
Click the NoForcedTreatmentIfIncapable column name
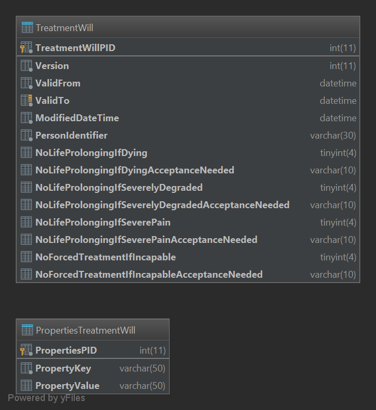[105, 257]
